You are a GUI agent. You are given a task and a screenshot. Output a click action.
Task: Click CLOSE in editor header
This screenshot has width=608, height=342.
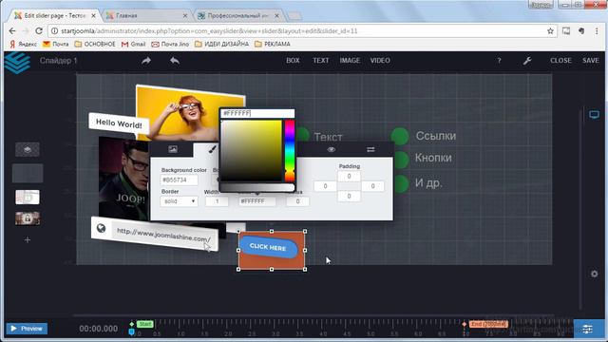560,61
